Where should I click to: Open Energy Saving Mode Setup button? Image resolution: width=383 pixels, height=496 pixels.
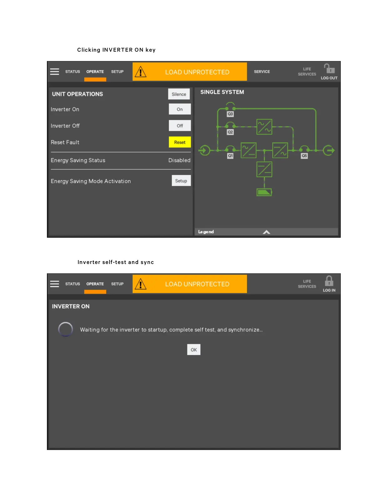[181, 181]
